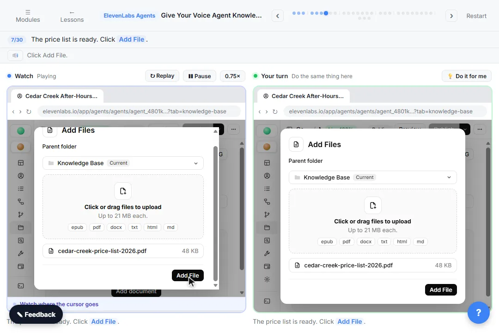Viewport: 499px width, 333px height.
Task: Play the audio narration speaker icon
Action: [x=15, y=55]
